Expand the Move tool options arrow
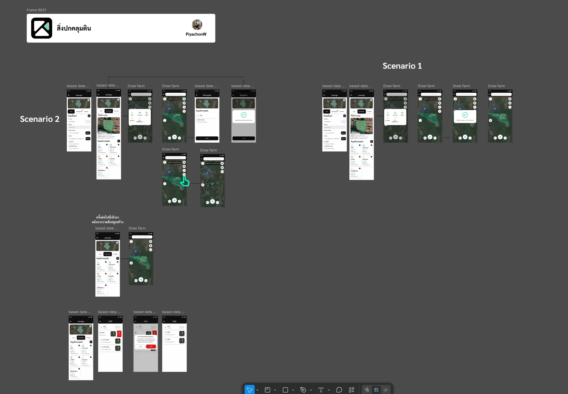 point(257,390)
